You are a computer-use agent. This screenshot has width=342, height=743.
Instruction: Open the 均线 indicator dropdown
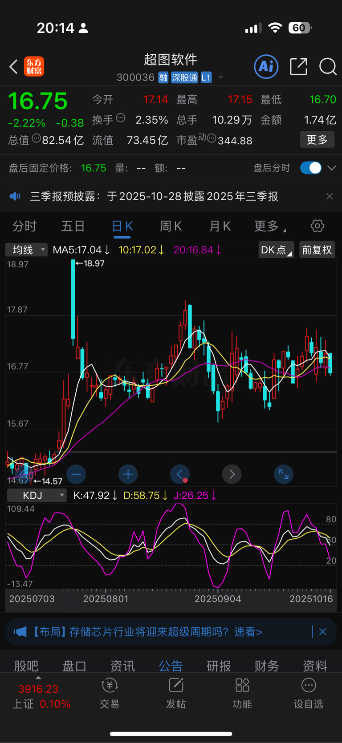pos(26,250)
